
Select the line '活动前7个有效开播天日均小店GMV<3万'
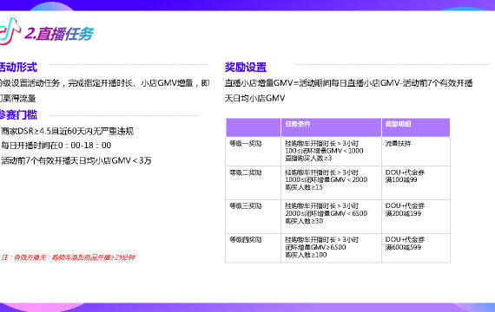pos(76,160)
